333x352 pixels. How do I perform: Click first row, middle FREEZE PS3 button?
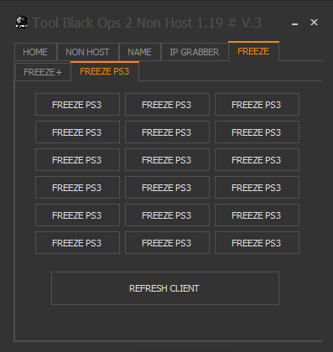coord(167,105)
